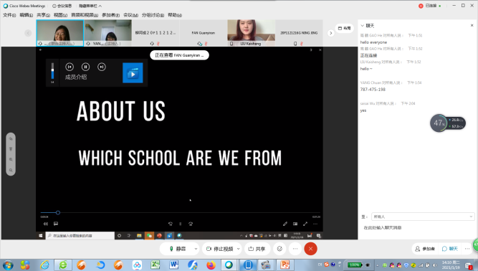Expand audio options arrow beside 静音
Viewport: 478px width, 271px height.
[x=196, y=249]
